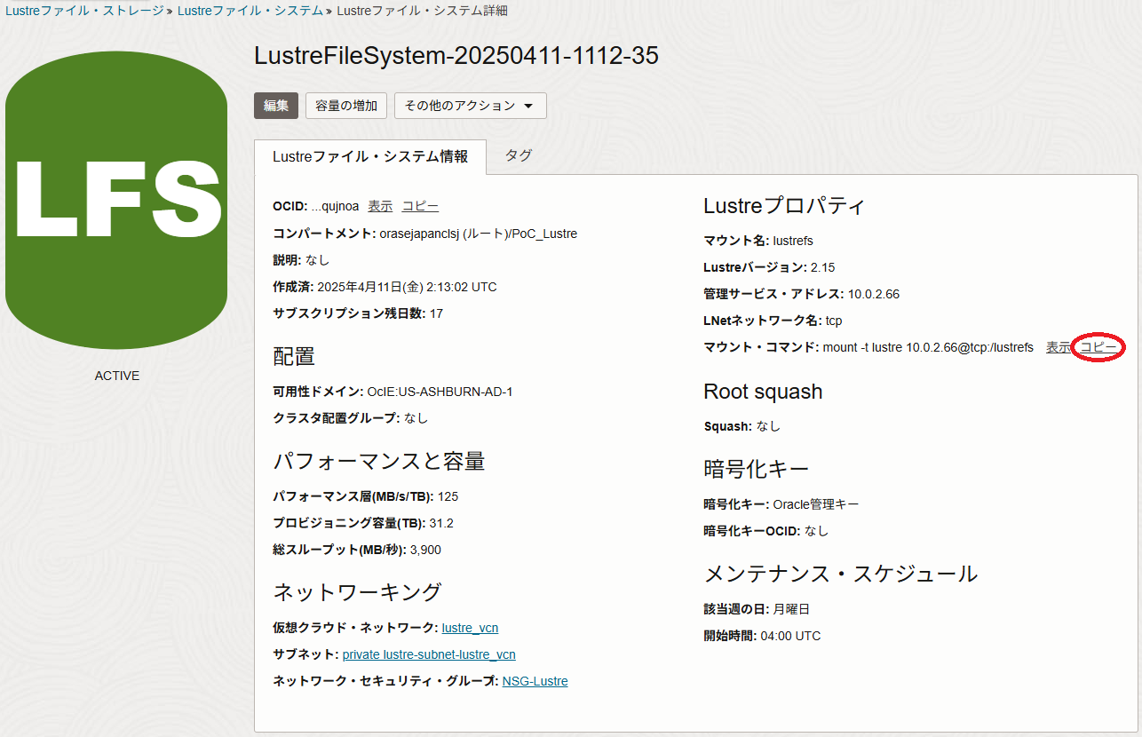
Task: Click the green LFS file system icon
Action: pos(115,195)
